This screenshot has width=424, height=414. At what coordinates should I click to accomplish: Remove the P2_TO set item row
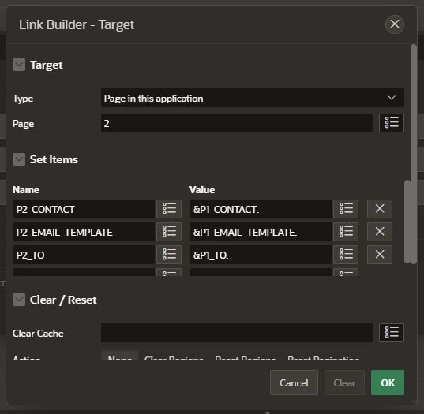379,255
